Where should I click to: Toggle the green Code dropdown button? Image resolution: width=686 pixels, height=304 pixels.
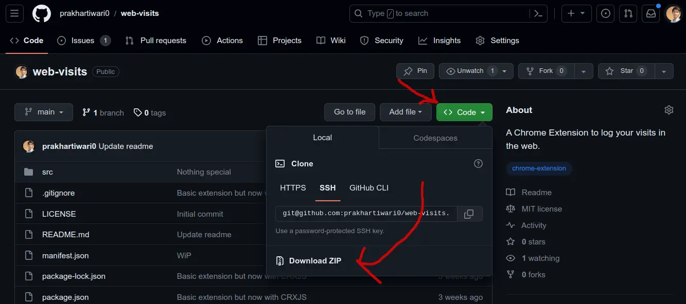tap(464, 112)
